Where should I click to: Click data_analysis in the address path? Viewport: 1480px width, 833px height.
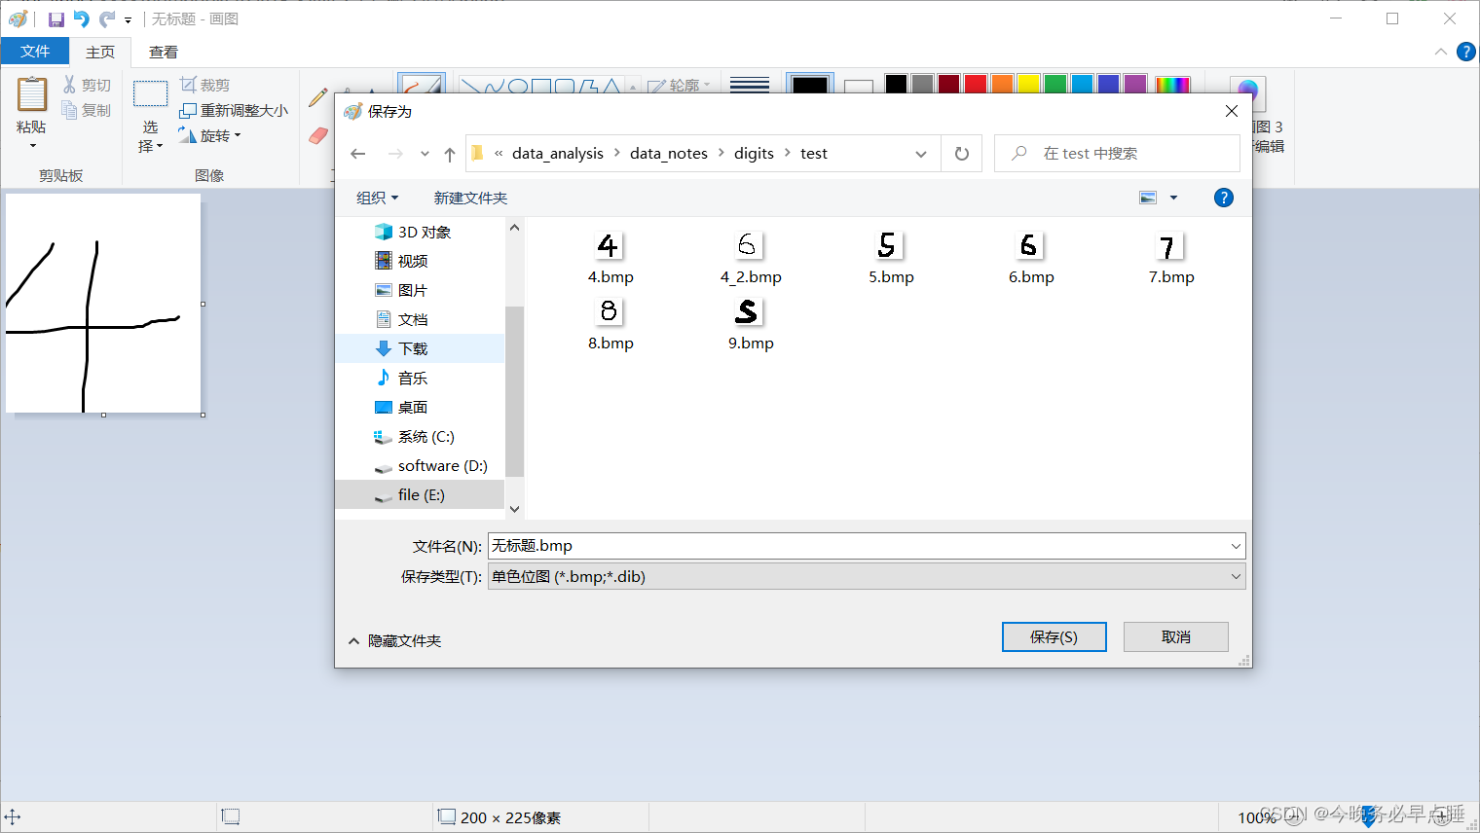pyautogui.click(x=558, y=154)
